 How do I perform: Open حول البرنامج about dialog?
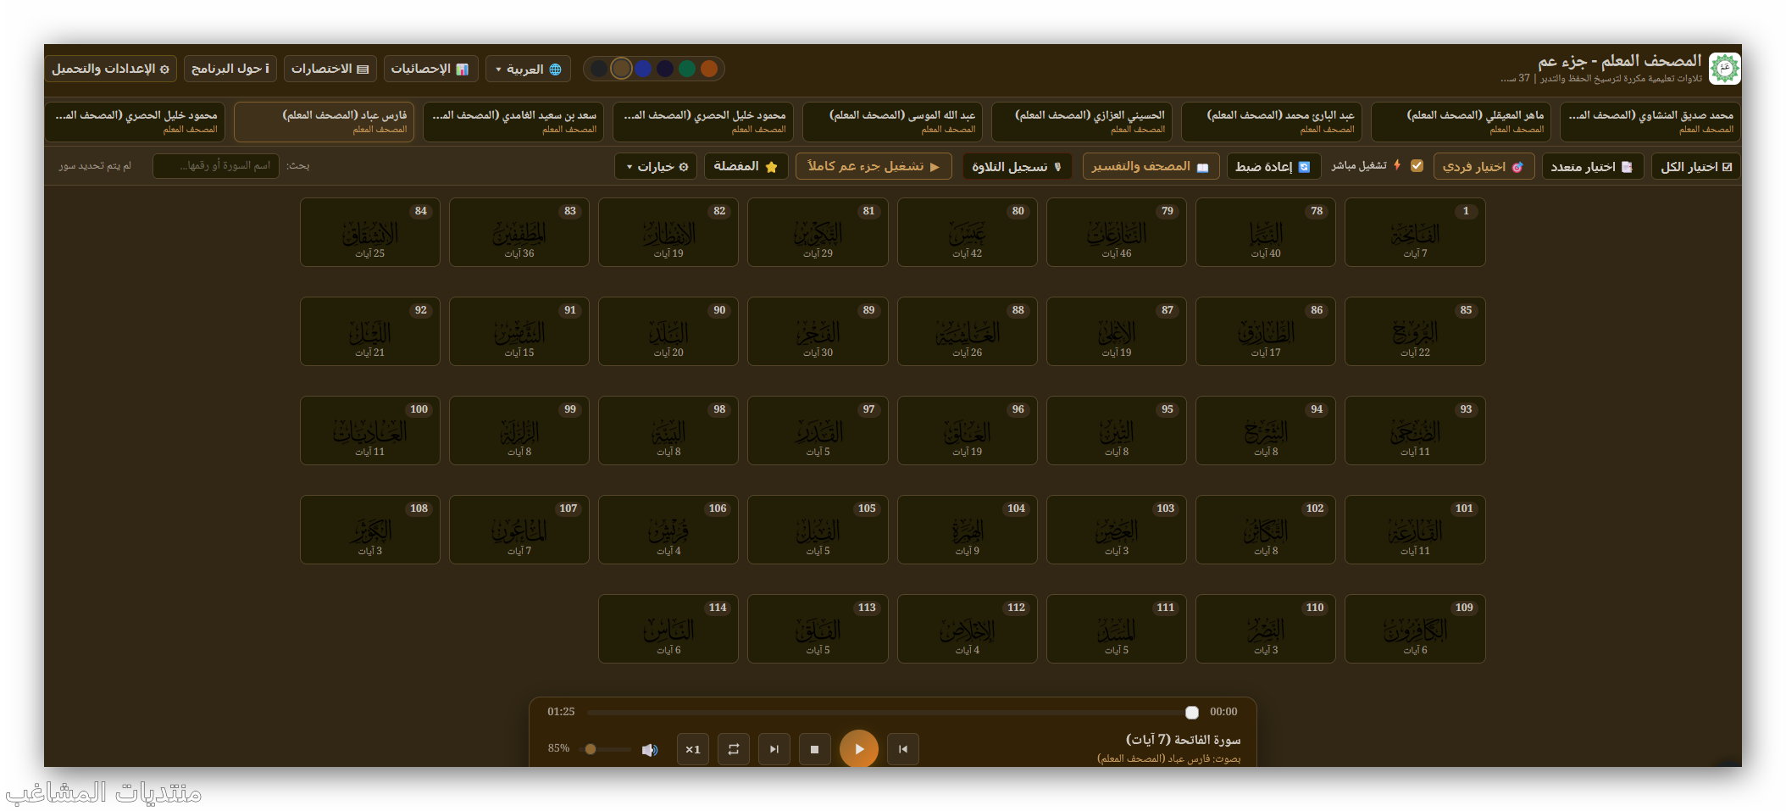click(230, 69)
